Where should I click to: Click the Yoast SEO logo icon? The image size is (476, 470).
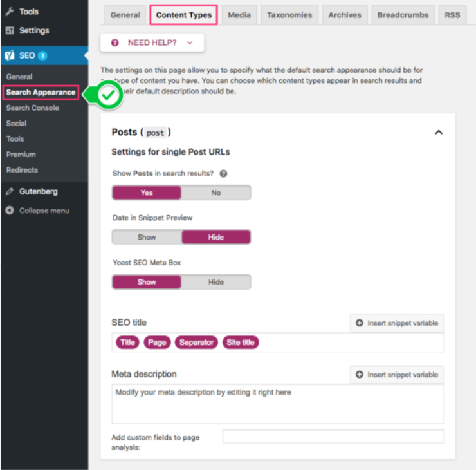pos(10,55)
